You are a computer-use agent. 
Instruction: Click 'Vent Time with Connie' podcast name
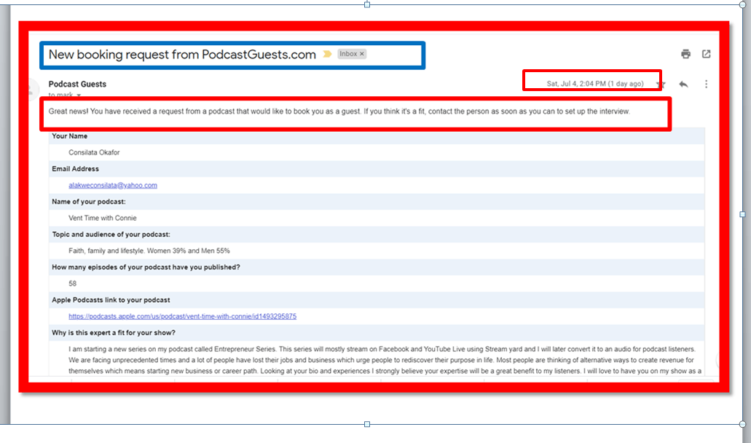click(103, 218)
